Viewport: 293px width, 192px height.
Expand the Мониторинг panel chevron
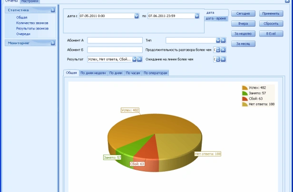coord(53,43)
